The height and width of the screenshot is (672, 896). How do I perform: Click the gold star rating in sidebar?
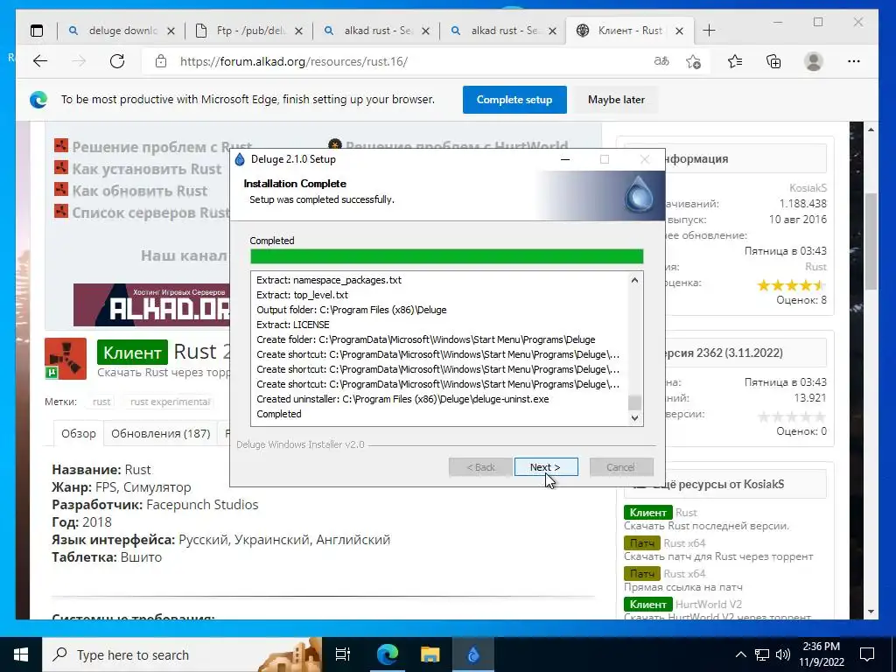point(791,284)
